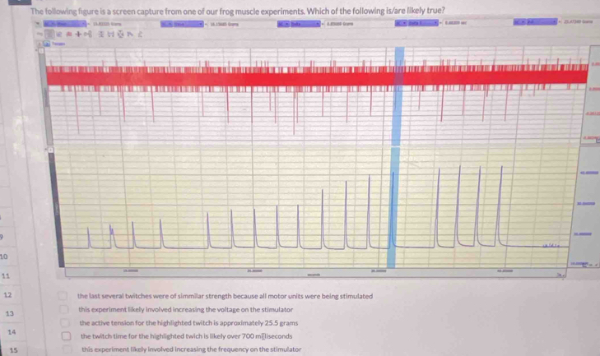Select the 25.47349 Grams value
600x356 pixels.
(x=578, y=21)
